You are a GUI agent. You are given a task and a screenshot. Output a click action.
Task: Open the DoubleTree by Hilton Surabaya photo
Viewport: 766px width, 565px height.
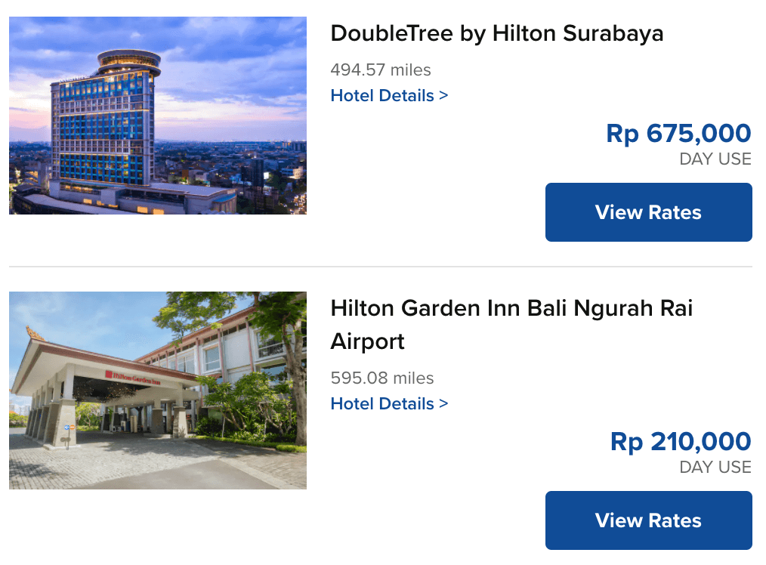[158, 116]
